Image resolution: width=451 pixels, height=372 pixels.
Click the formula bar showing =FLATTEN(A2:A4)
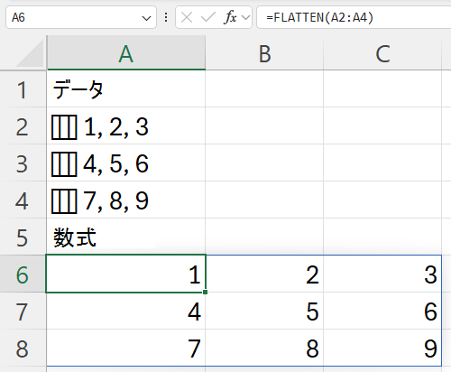[354, 17]
